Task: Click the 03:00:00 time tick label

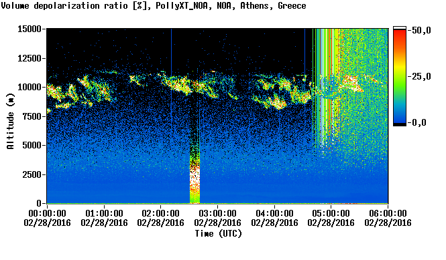Action: pos(217,213)
